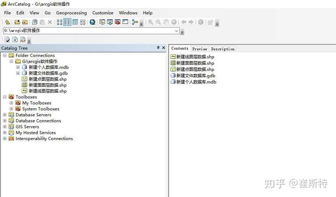The height and width of the screenshot is (197, 336).
Task: Switch to the Preview tab
Action: (200, 49)
